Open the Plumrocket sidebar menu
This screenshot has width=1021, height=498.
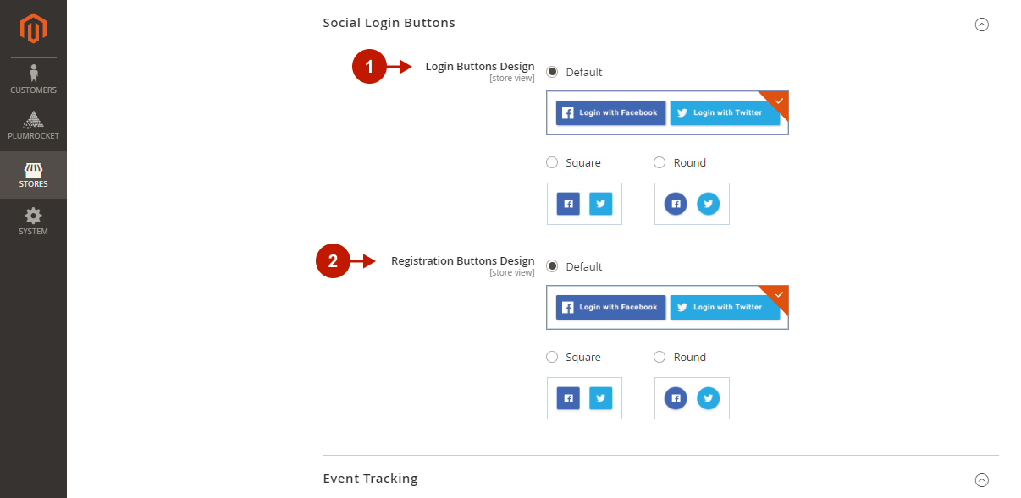click(33, 125)
